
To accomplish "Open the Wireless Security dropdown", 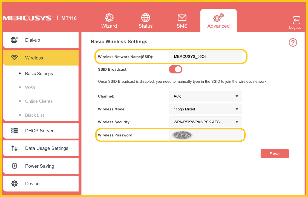I will click(x=205, y=122).
